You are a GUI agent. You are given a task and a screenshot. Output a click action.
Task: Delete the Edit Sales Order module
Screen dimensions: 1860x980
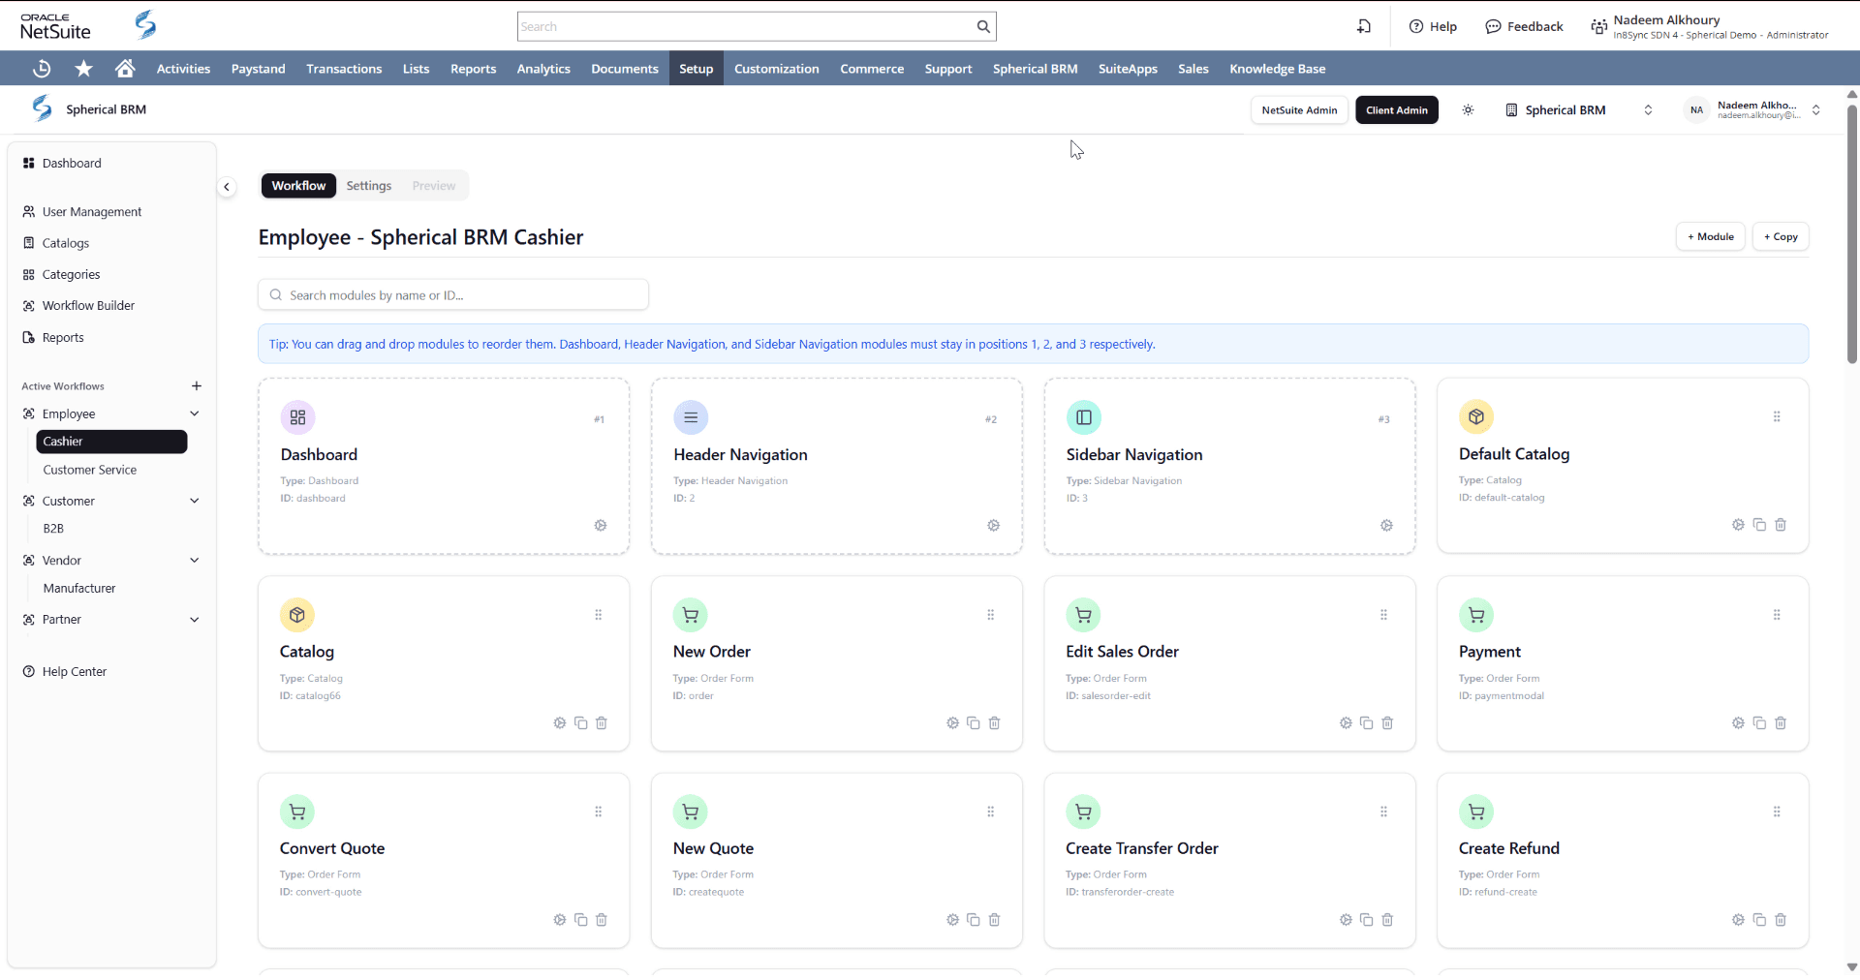(x=1387, y=723)
